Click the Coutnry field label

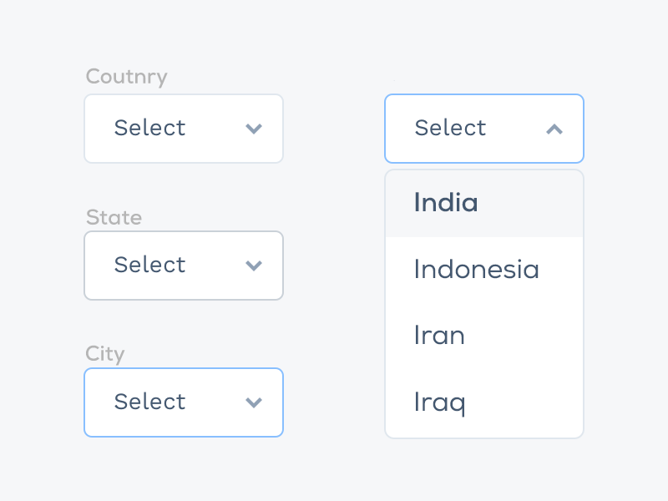[126, 76]
